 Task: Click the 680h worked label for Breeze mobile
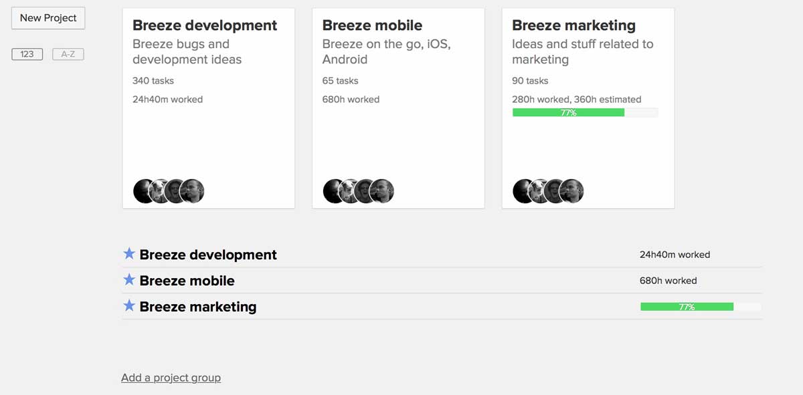pos(668,281)
